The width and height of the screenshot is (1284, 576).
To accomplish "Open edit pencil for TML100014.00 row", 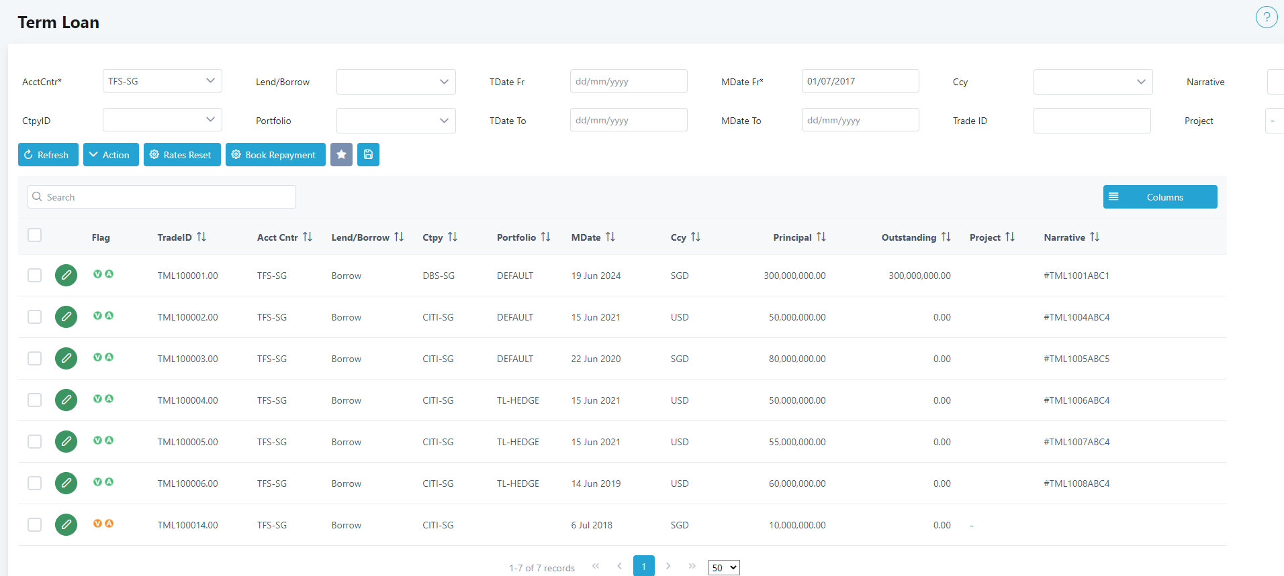I will [x=66, y=525].
